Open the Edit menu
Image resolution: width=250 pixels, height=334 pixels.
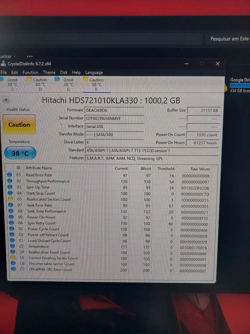(15, 73)
